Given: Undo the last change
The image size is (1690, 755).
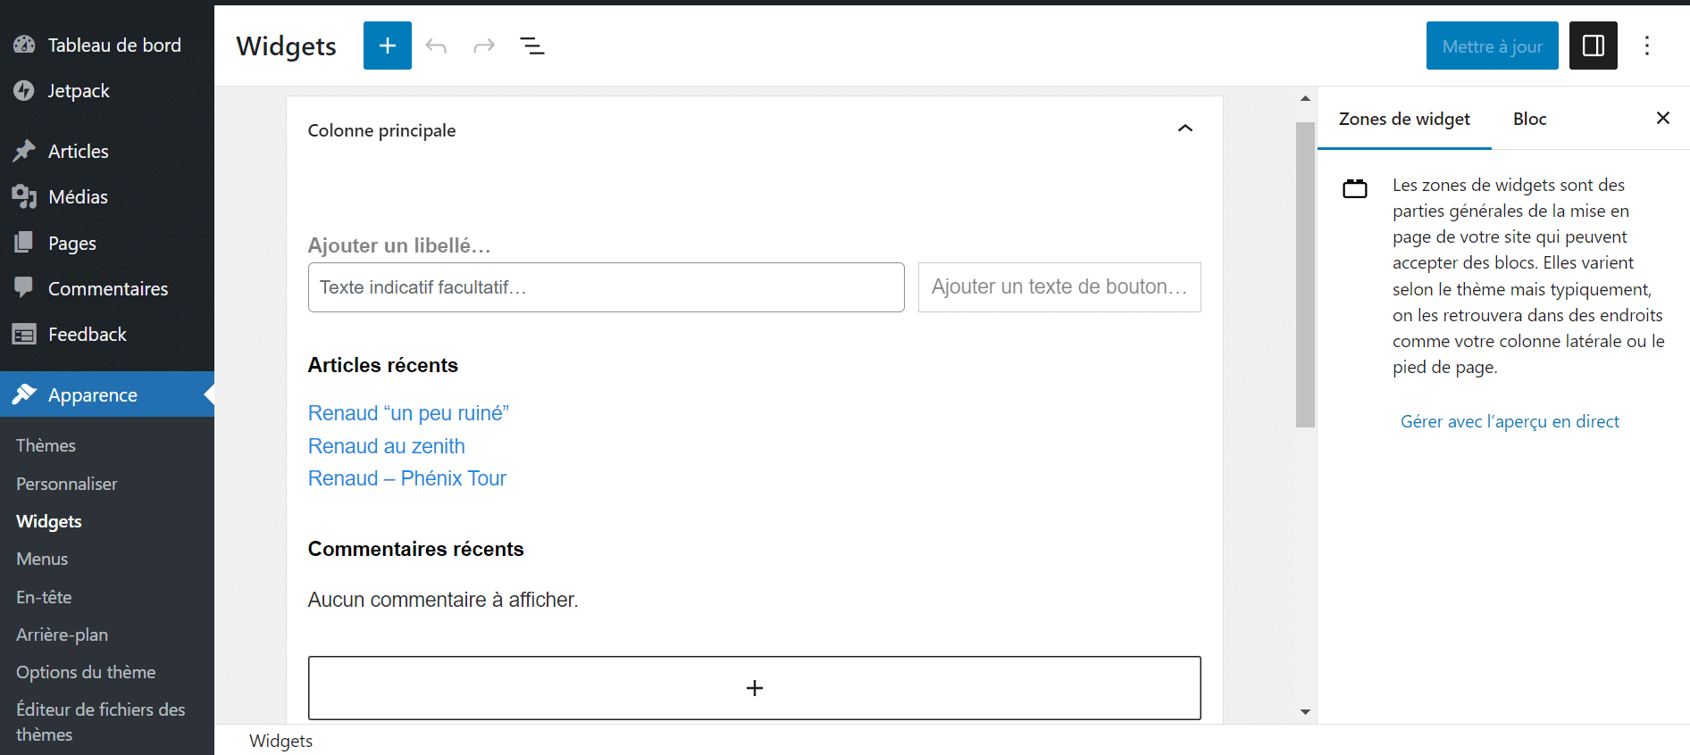Looking at the screenshot, I should point(436,46).
